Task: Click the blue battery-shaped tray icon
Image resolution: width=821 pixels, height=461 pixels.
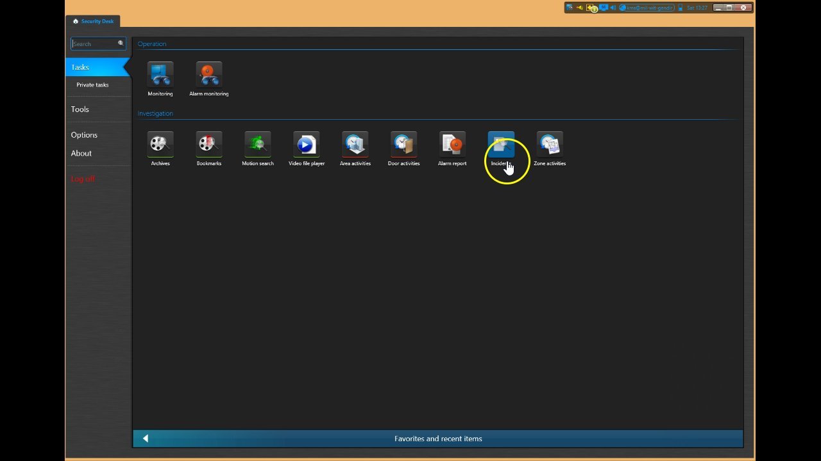Action: [x=681, y=8]
